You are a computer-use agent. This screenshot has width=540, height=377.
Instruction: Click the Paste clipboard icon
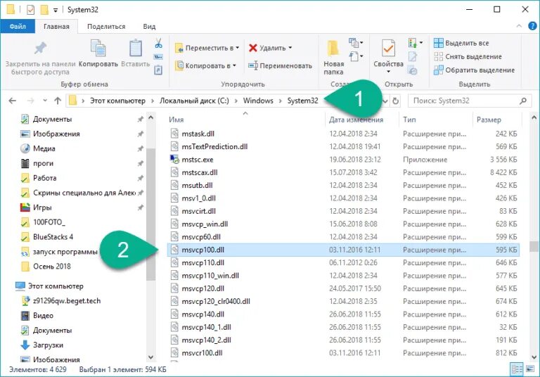135,48
